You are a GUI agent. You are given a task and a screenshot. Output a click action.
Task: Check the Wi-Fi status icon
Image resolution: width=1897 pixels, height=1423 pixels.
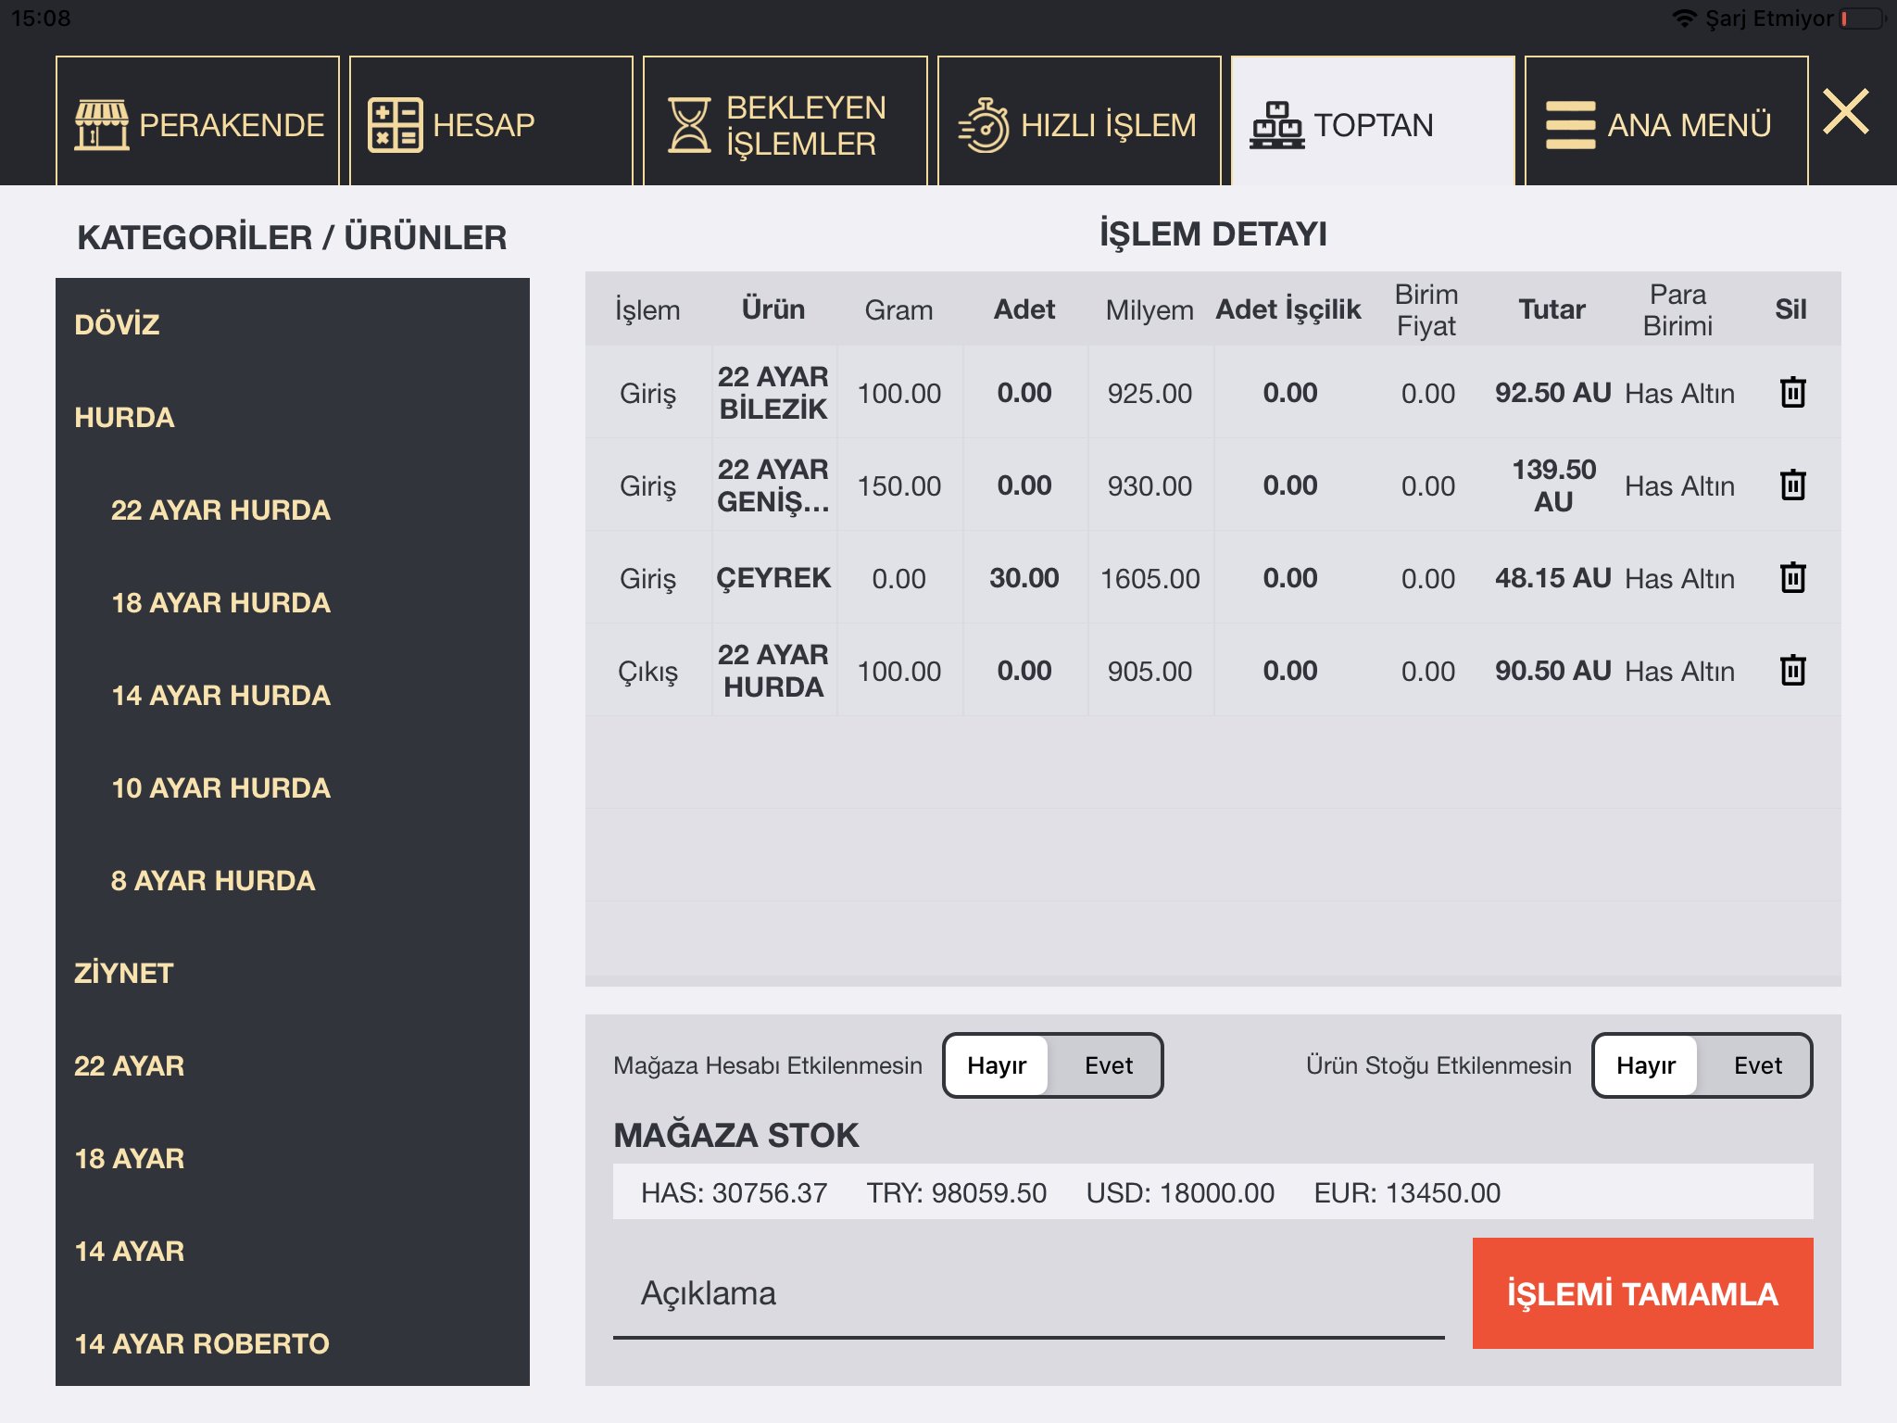(1684, 19)
